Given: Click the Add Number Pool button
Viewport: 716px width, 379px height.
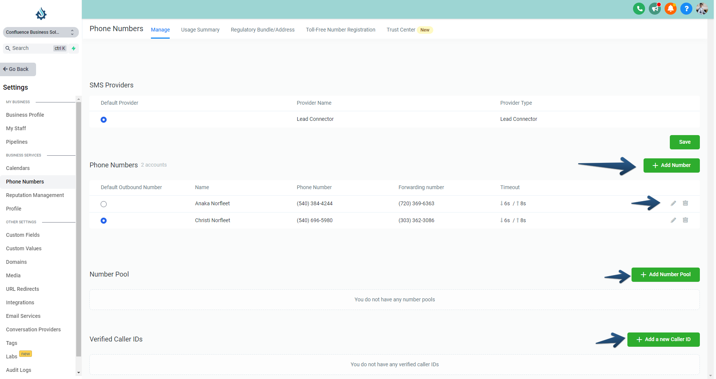Looking at the screenshot, I should 665,275.
